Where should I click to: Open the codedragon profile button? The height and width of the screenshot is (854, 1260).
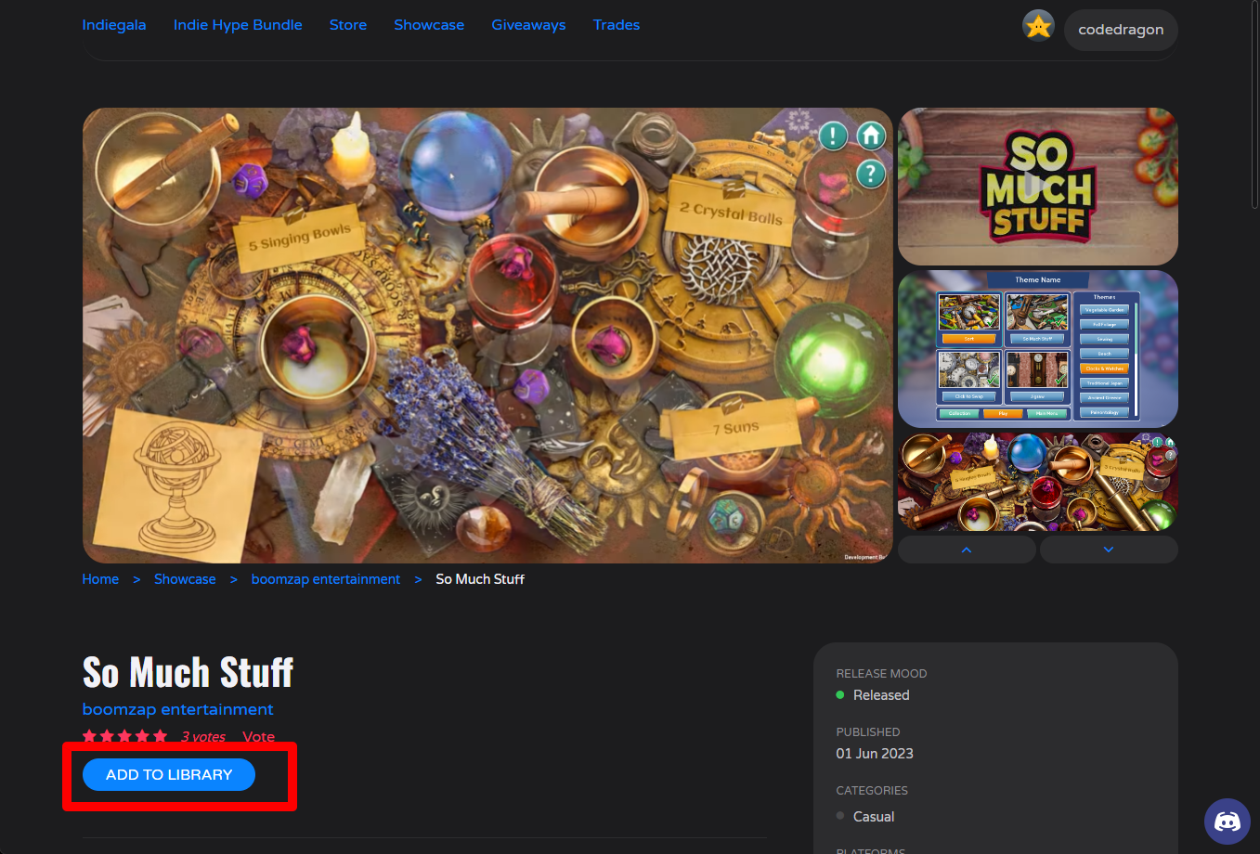click(1121, 30)
